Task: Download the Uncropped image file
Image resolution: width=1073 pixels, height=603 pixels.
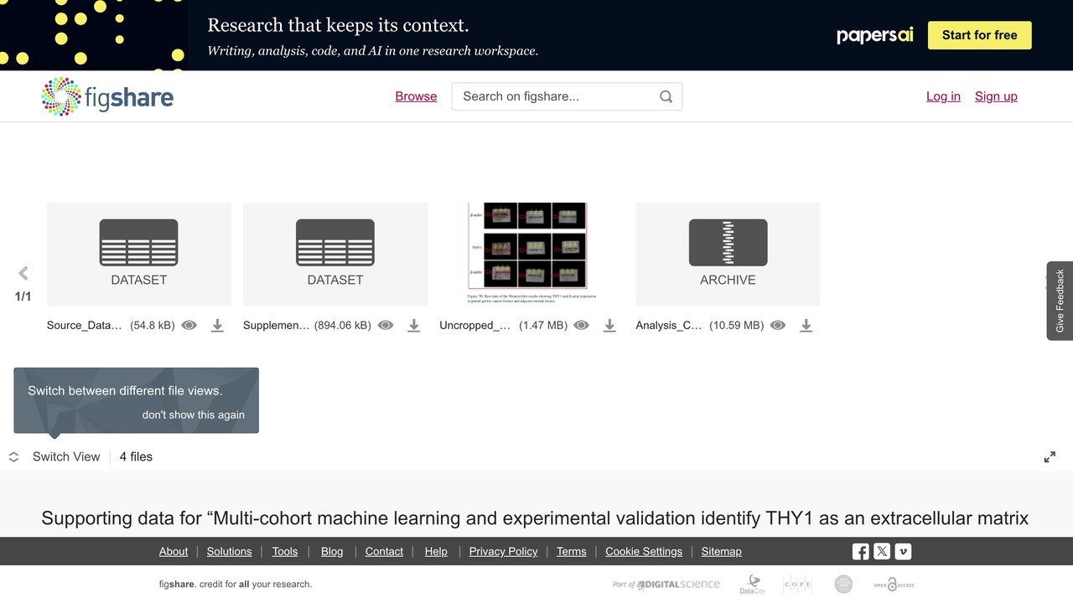Action: (x=609, y=326)
